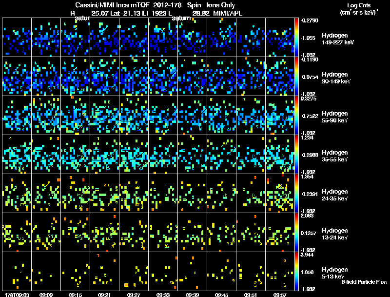Viewport: 390px width, 297px height.
Task: Click the MIMI/APL header text
Action: click(228, 13)
